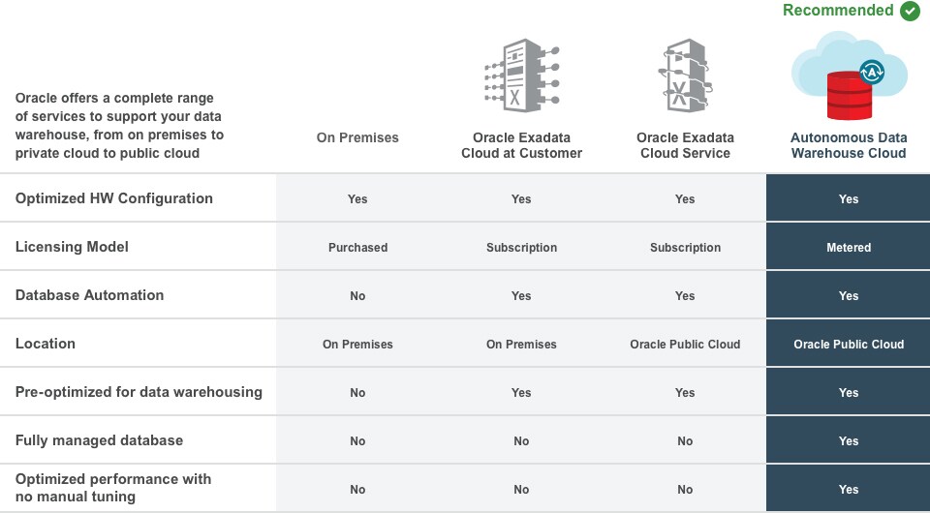This screenshot has height=513, width=930.
Task: Select the Licensing Model row label
Action: pyautogui.click(x=72, y=247)
